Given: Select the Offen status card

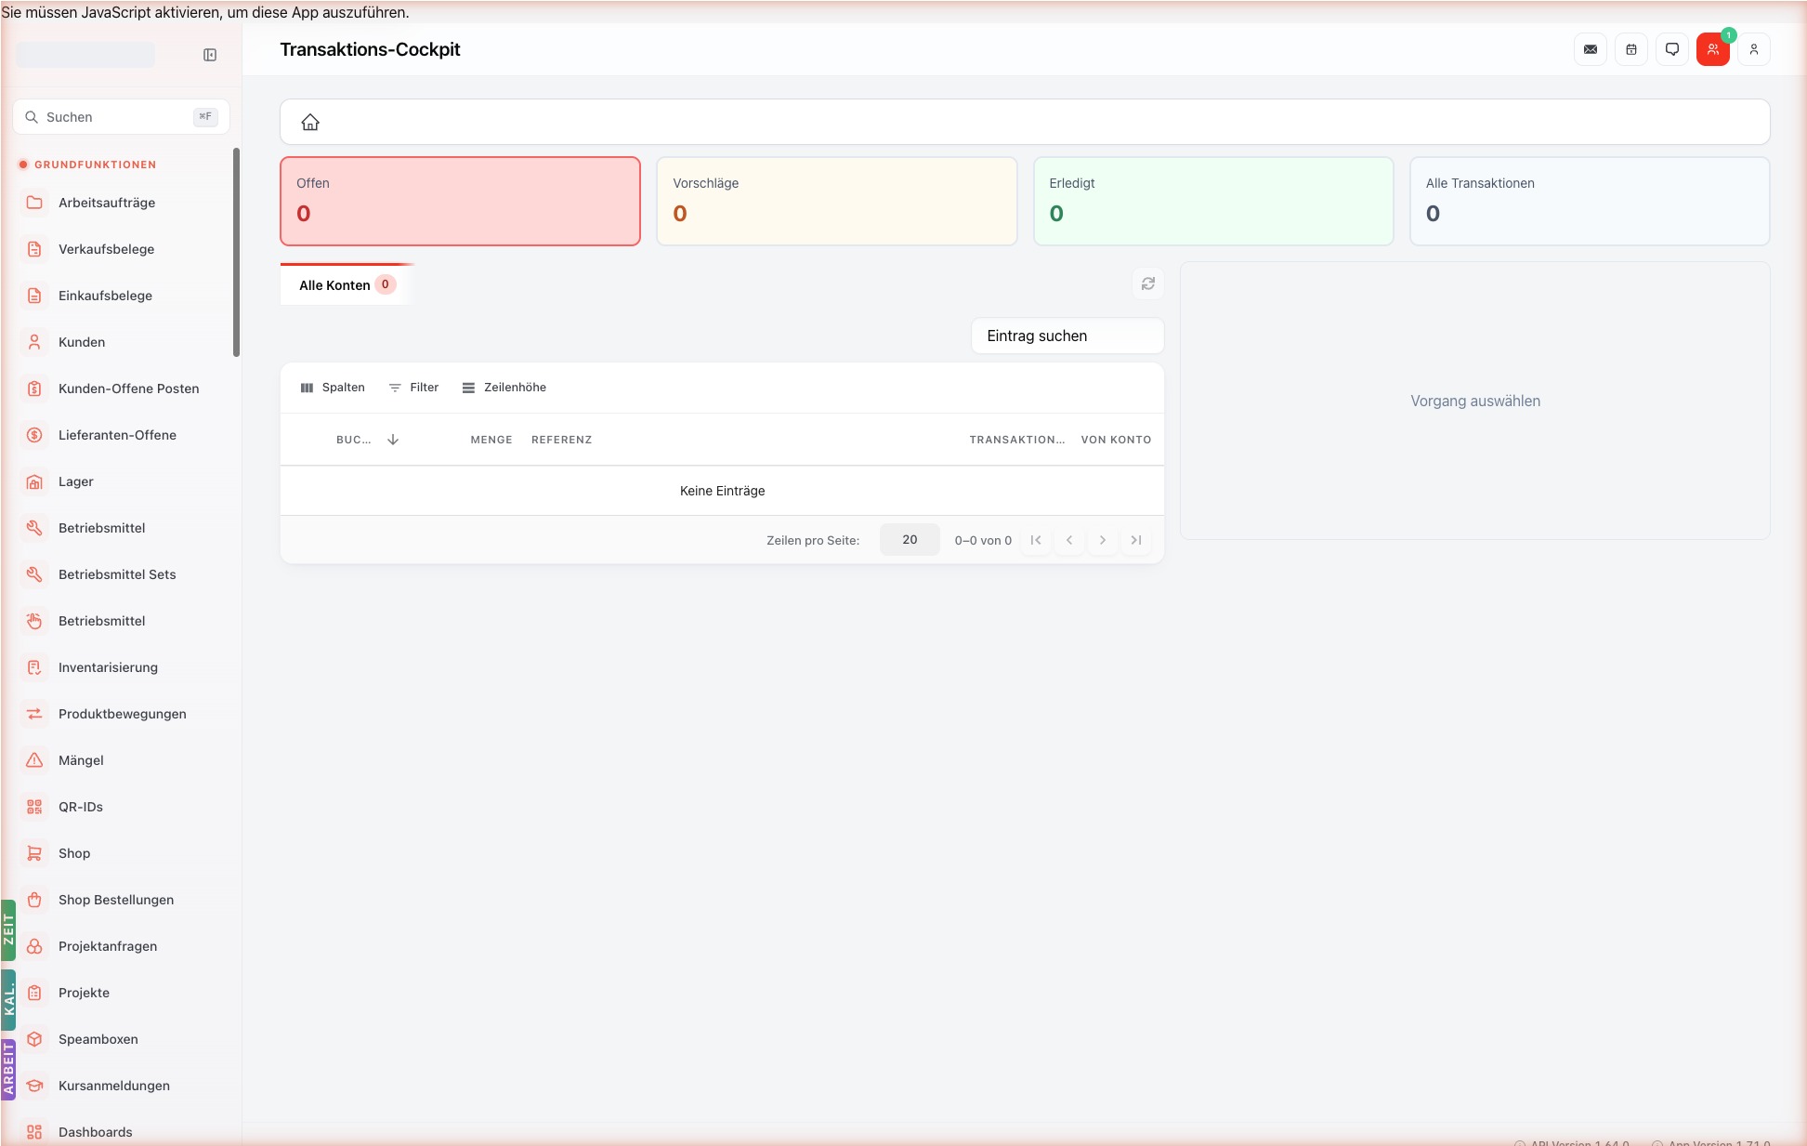Looking at the screenshot, I should tap(460, 201).
